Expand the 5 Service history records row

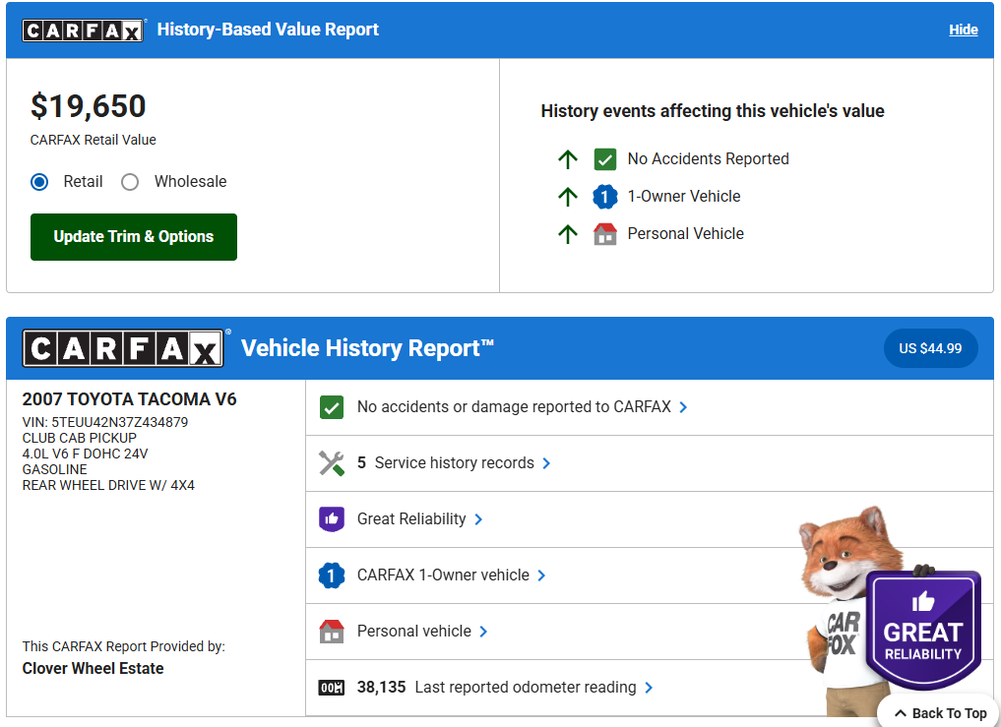click(454, 463)
